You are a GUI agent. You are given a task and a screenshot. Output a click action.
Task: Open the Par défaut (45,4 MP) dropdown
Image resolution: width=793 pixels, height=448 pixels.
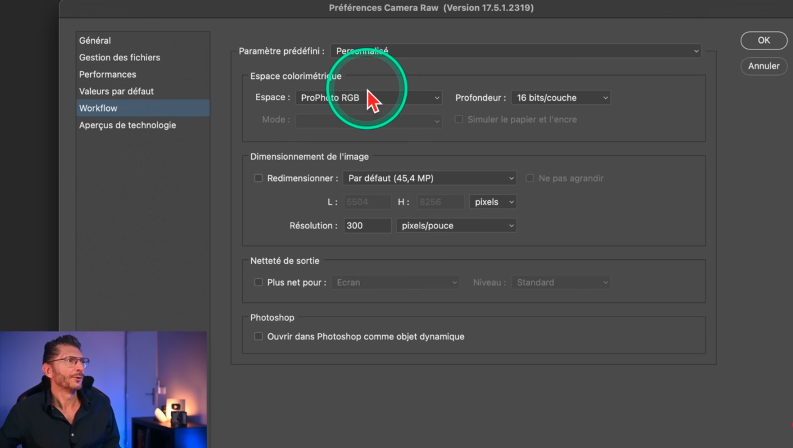[x=429, y=178]
